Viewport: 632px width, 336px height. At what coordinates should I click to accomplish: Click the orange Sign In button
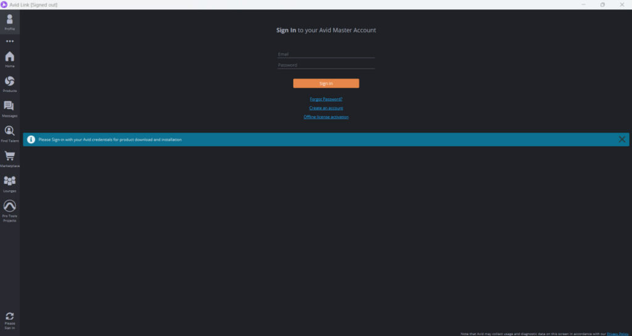(x=326, y=83)
